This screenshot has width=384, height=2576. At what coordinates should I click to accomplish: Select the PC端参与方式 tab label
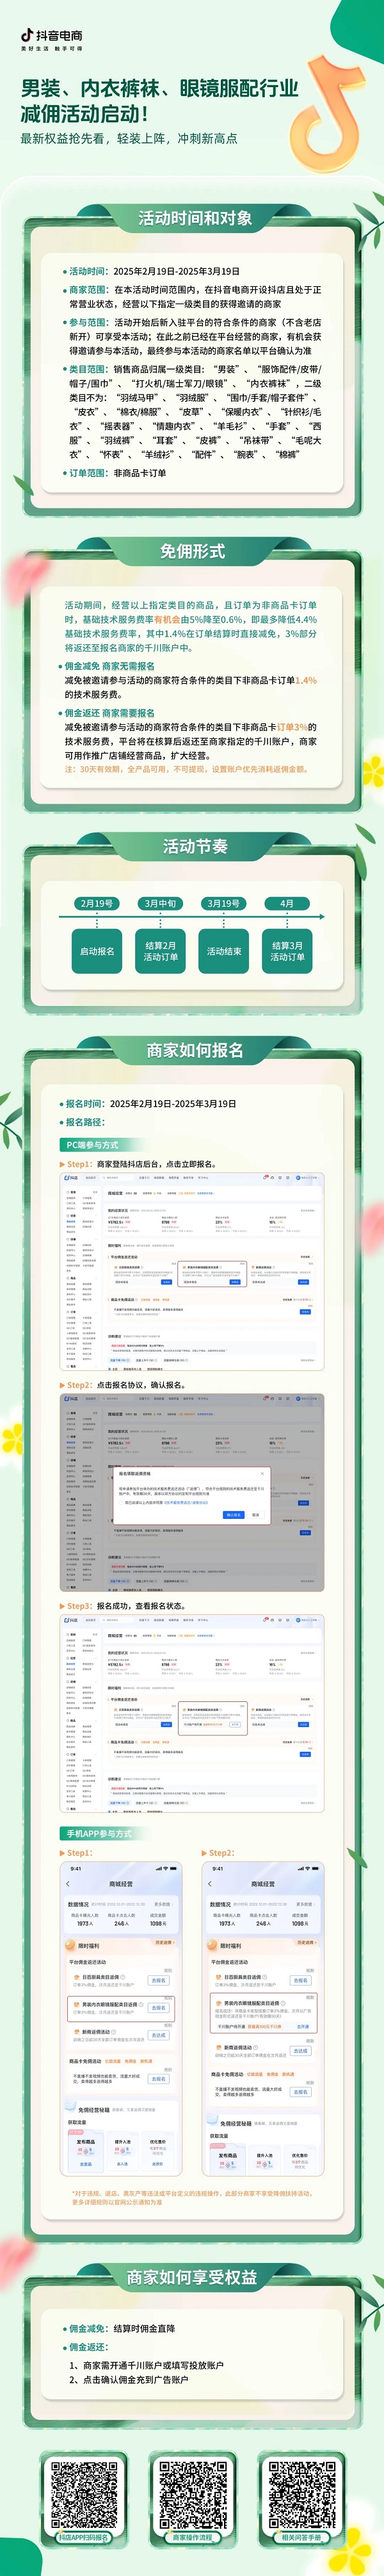tap(92, 1145)
